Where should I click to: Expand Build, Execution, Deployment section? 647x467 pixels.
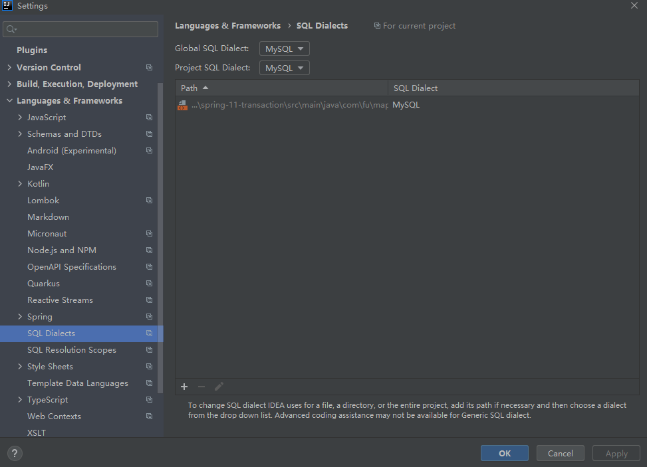(9, 84)
